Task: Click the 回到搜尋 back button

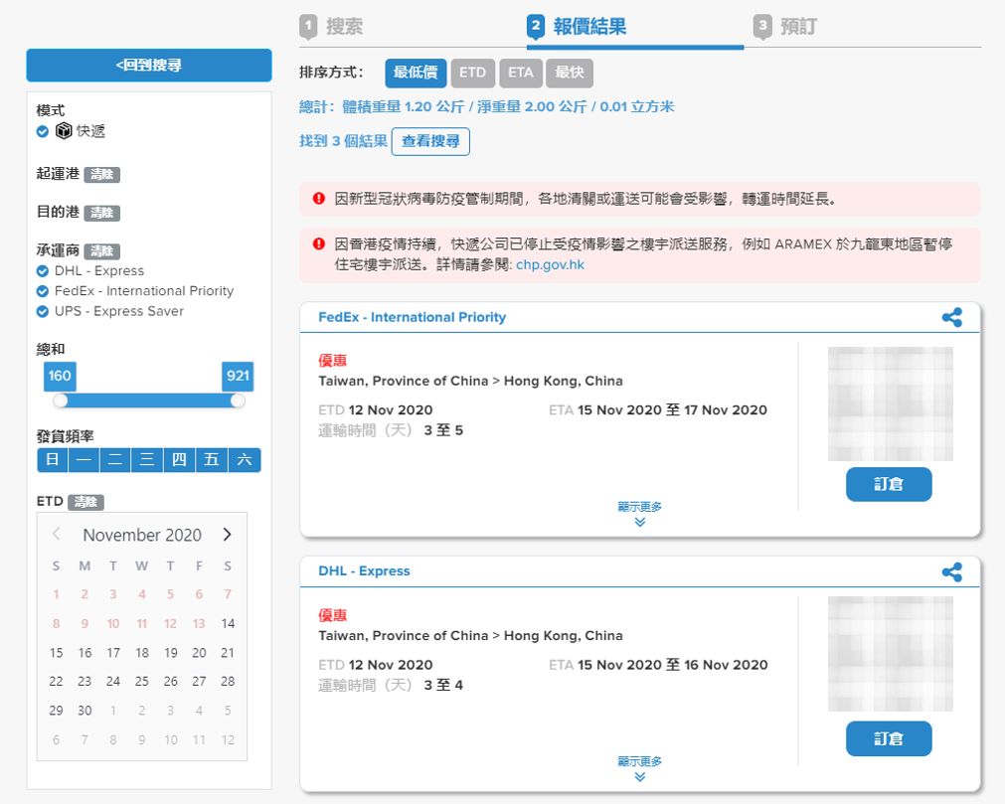Action: [x=149, y=65]
